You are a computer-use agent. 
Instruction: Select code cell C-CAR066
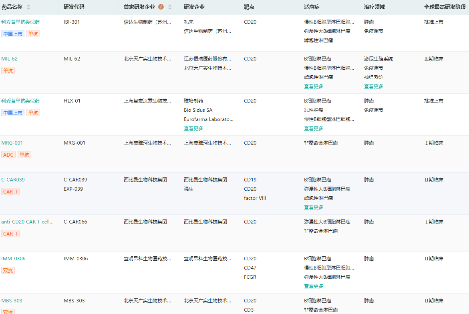tap(75, 222)
